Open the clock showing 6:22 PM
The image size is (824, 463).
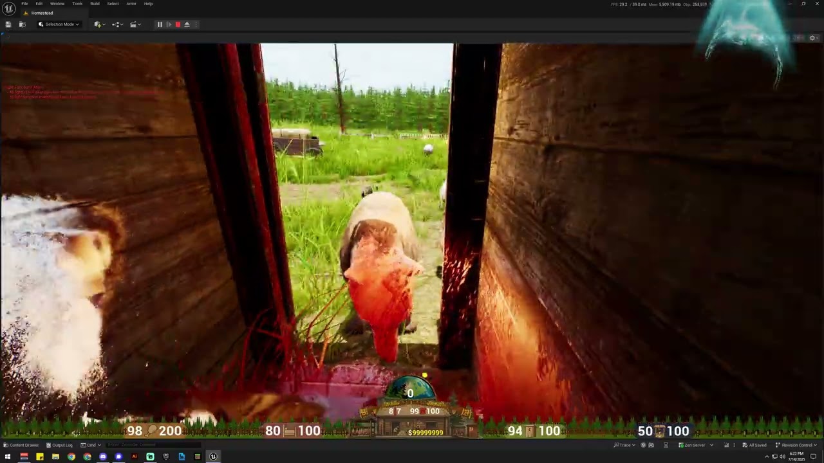[797, 457]
